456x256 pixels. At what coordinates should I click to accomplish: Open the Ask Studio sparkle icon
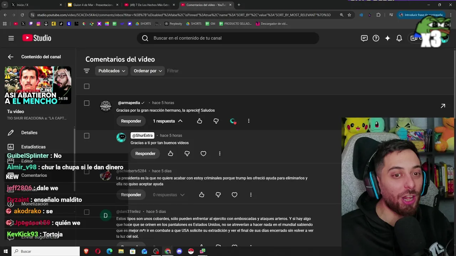coord(388,38)
